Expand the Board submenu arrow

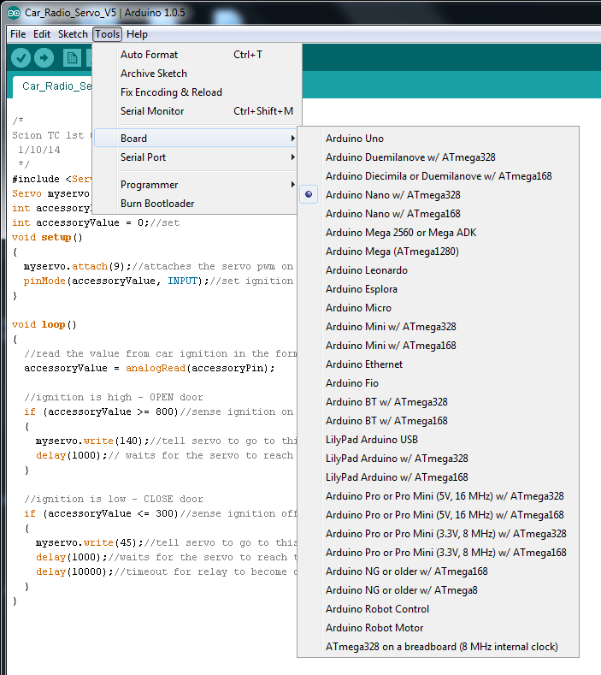coord(292,139)
